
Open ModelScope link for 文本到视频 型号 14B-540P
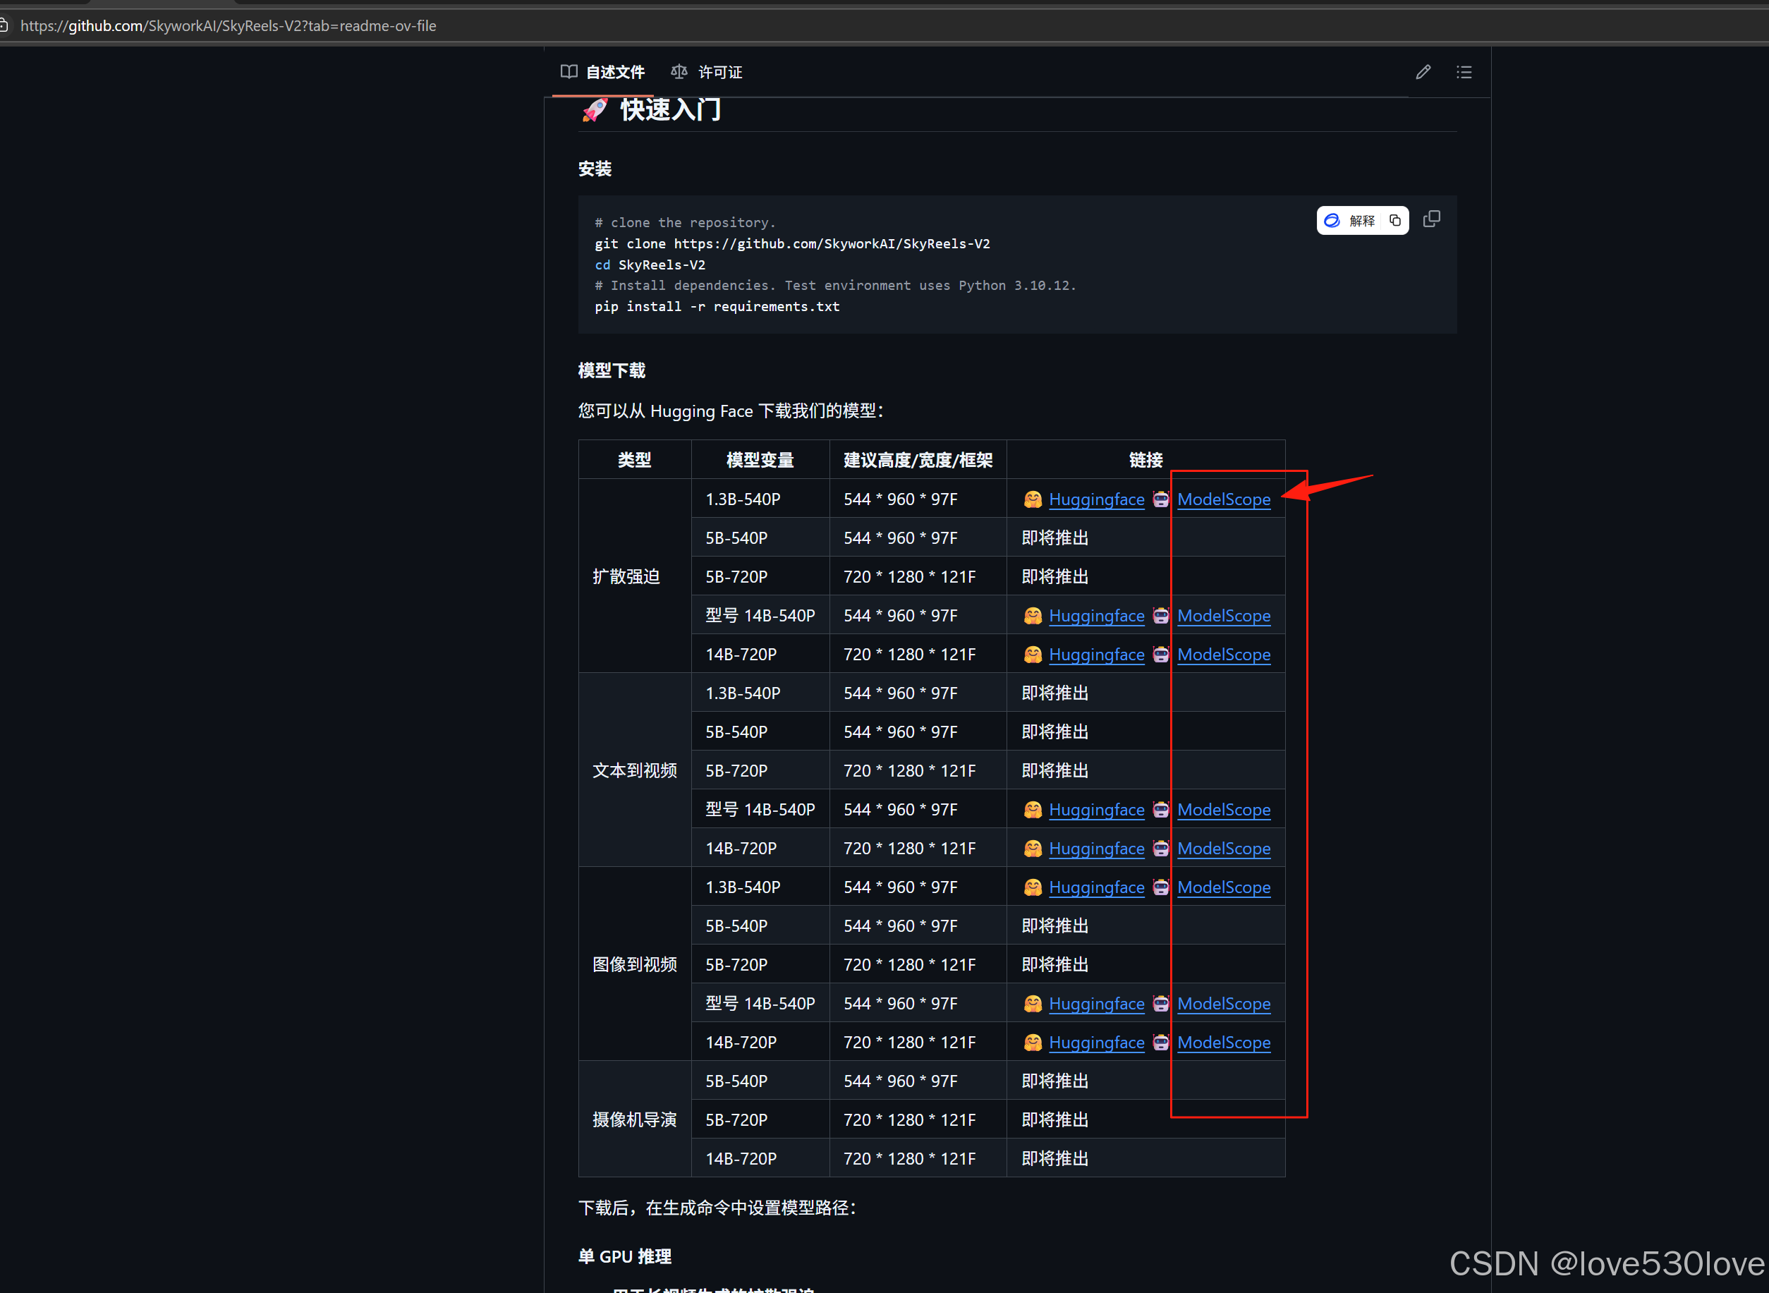pos(1223,810)
